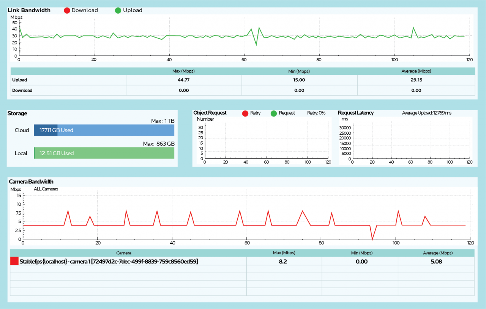Switch to the Link Bandwidth panel
This screenshot has width=486, height=309.
(29, 10)
